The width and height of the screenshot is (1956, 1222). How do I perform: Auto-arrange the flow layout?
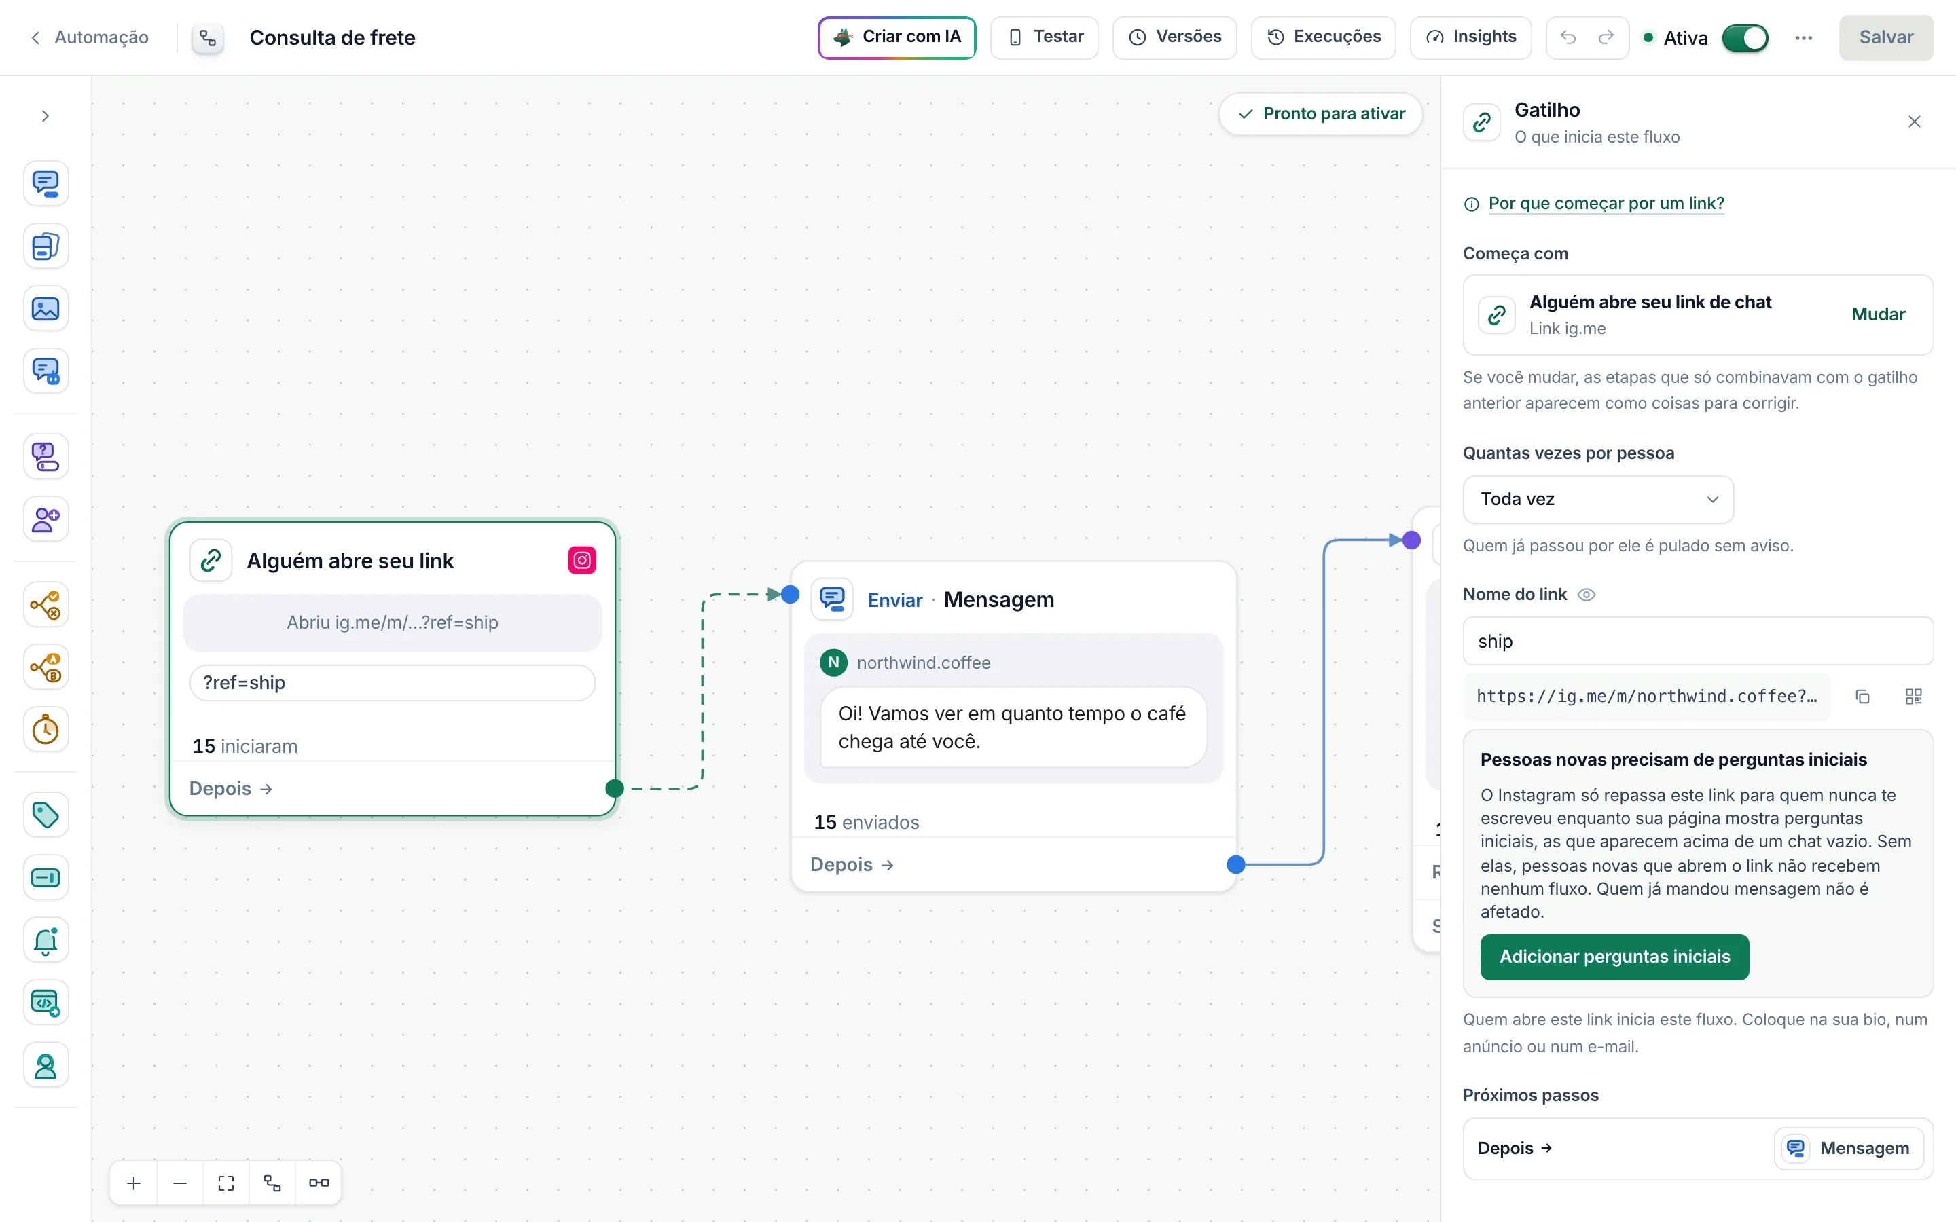(x=272, y=1183)
